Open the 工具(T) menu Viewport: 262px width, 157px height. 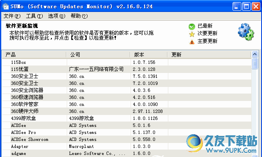(34, 16)
